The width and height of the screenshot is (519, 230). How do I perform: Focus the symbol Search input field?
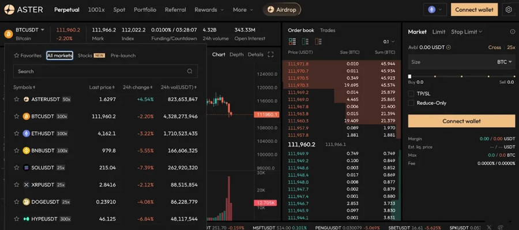pyautogui.click(x=106, y=71)
